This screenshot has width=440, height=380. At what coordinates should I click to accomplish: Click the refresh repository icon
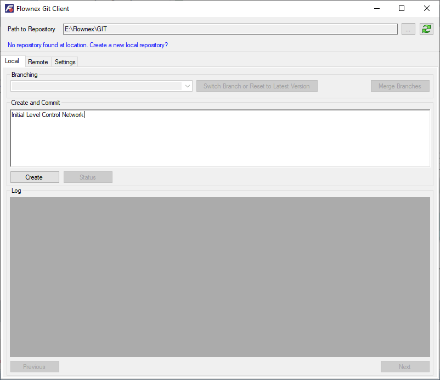click(x=426, y=29)
